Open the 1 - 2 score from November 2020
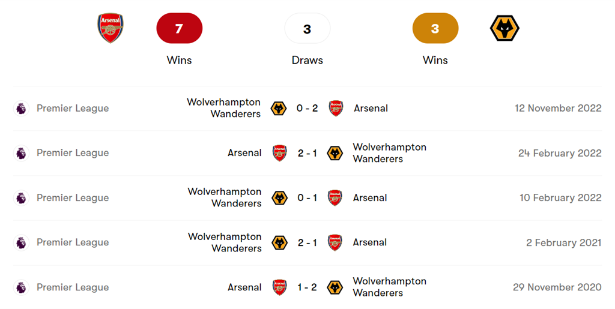Viewport: 615px width, 309px height. pyautogui.click(x=307, y=287)
